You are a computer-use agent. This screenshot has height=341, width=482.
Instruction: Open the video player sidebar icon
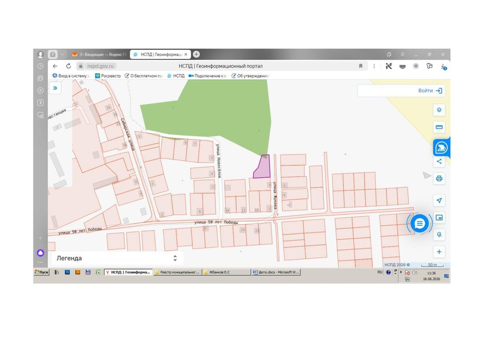[x=40, y=90]
